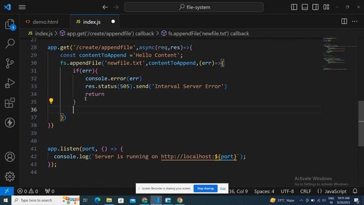
Task: Open the Accounts menu icon
Action: pos(10,157)
